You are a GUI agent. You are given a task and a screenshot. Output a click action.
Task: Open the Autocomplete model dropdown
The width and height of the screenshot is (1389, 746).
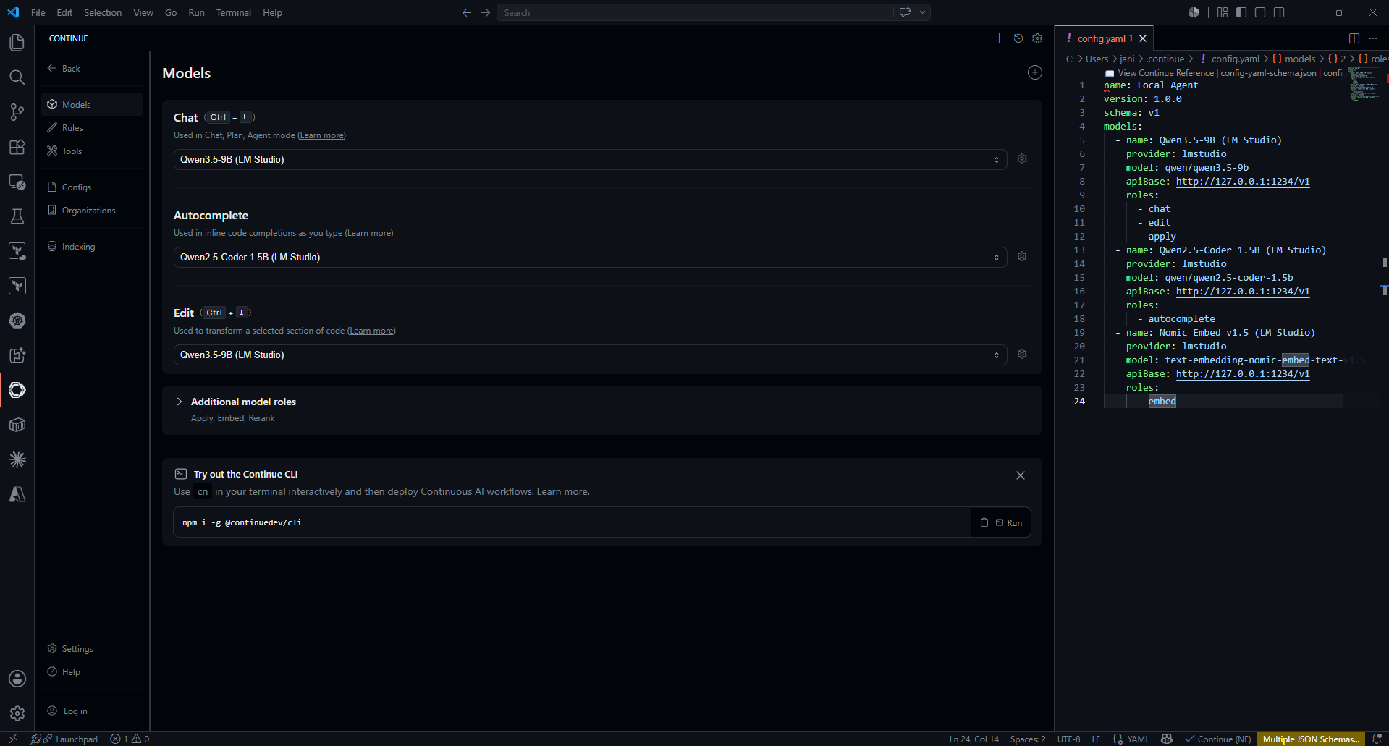(590, 257)
